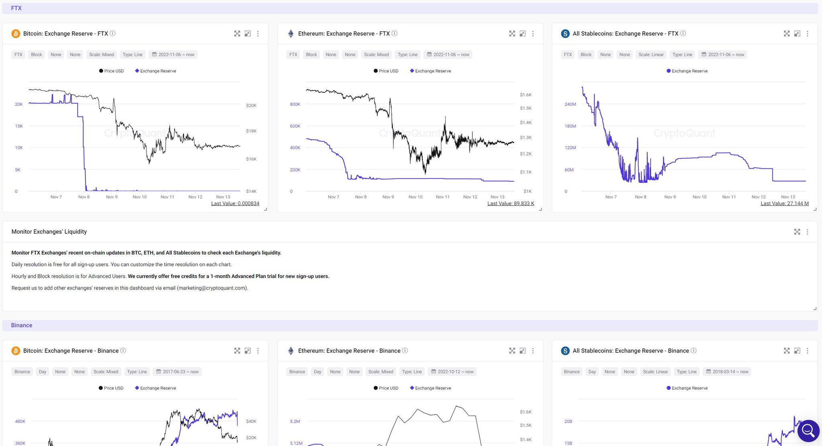Viewport: 822px width, 446px height.
Task: Open the date range 2022-11-06 ~ now in the Stablecoins FTX chart
Action: point(723,55)
